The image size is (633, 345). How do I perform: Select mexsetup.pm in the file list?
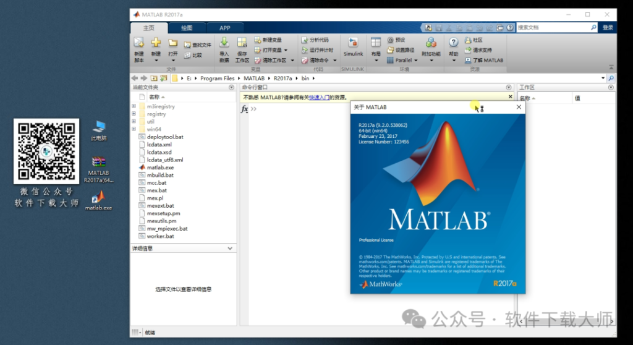pos(163,213)
